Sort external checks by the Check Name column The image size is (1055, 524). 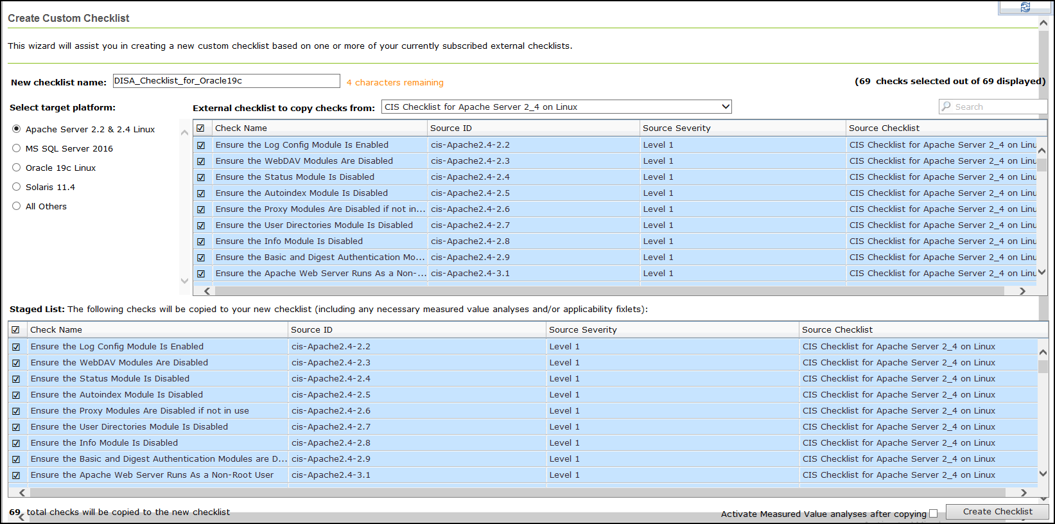click(x=320, y=128)
